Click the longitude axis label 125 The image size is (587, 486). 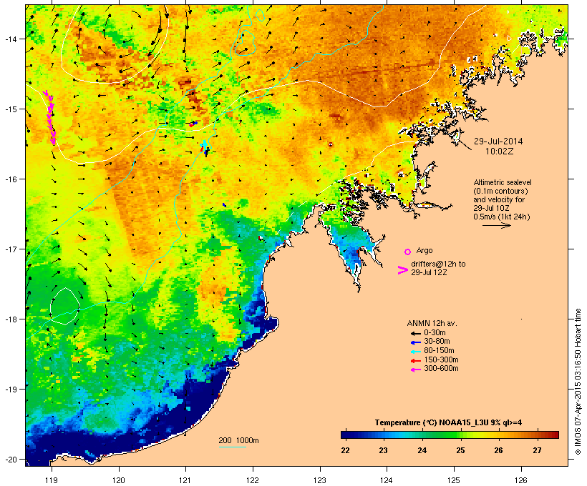coord(454,480)
